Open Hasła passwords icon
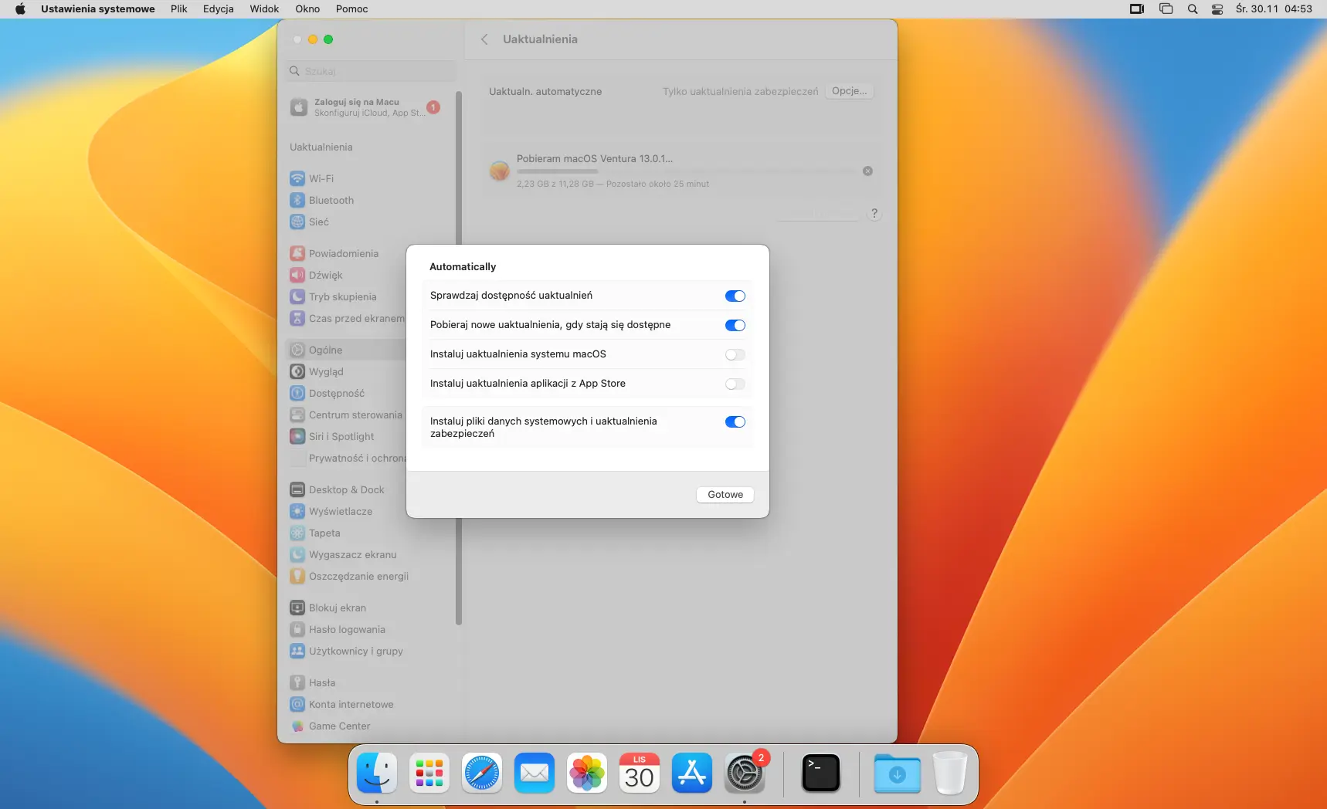Screen dimensions: 1327x809 pyautogui.click(x=297, y=682)
